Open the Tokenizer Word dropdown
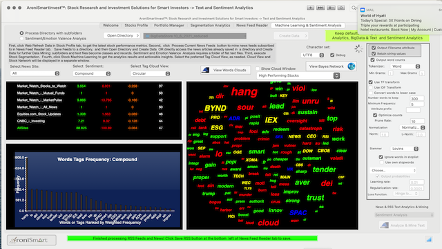The height and width of the screenshot is (249, 442). coord(405,66)
